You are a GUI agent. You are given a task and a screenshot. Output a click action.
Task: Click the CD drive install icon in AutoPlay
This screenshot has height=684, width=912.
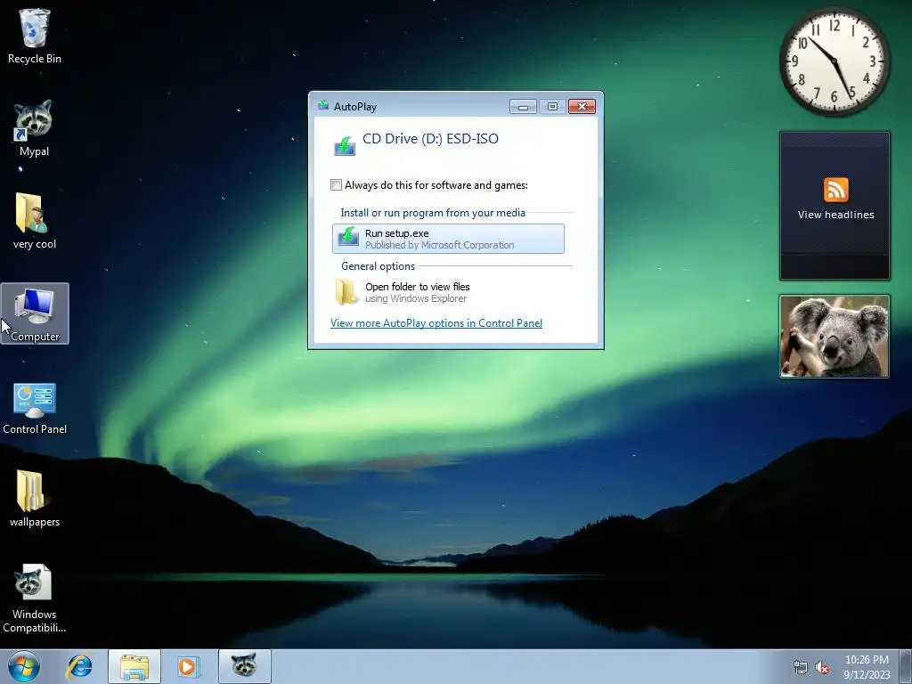(345, 145)
